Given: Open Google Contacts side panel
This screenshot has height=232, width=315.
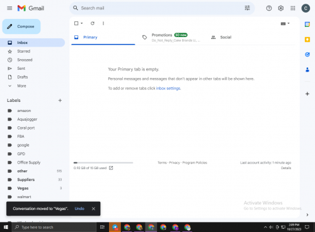Looking at the screenshot, I should pos(307,70).
